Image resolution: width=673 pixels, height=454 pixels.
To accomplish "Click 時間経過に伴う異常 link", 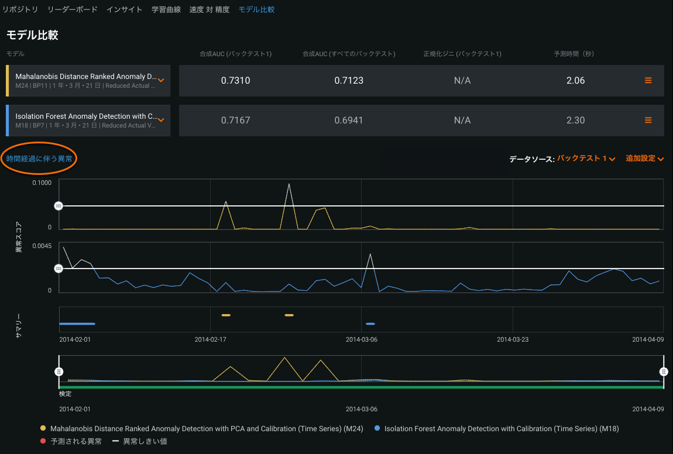I will [39, 159].
